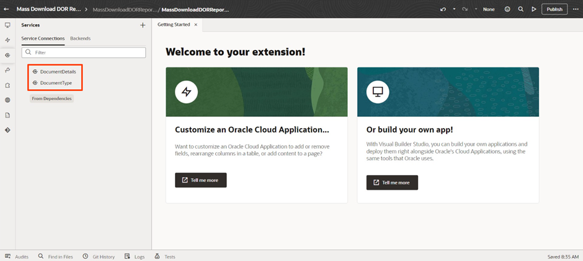Image resolution: width=583 pixels, height=261 pixels.
Task: Open the Web Applications sidebar icon
Action: [x=7, y=25]
